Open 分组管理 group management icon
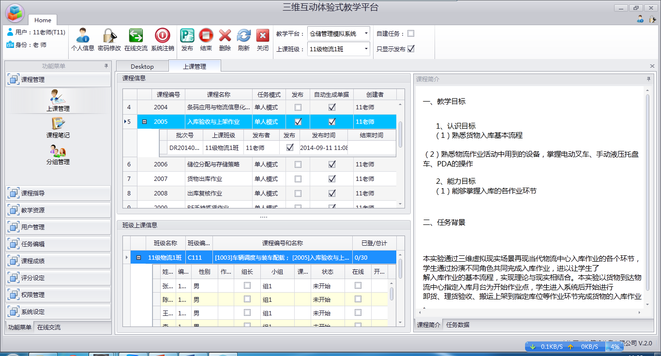Screen dimensions: 661x356 tap(58, 154)
